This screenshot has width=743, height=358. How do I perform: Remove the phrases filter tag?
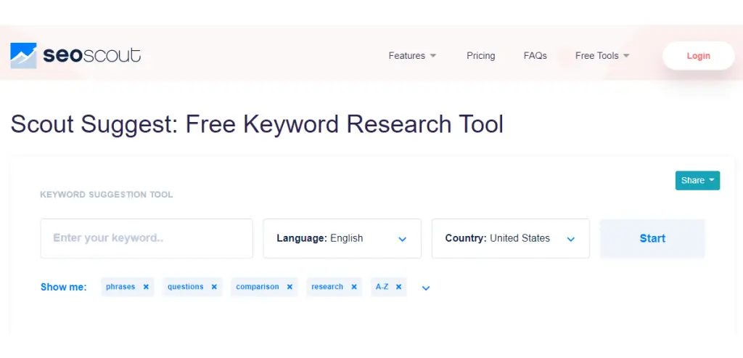point(146,287)
